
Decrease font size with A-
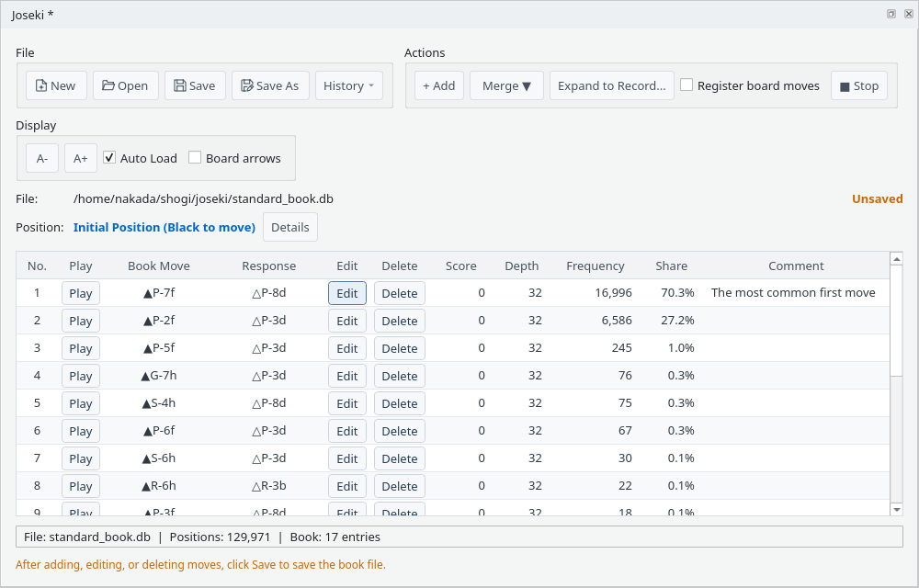coord(42,158)
